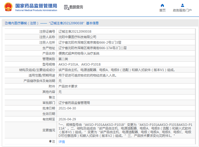Viewport: 199px width, 147px height.
Task: Click 注册证编号 row label
Action: click(47, 32)
